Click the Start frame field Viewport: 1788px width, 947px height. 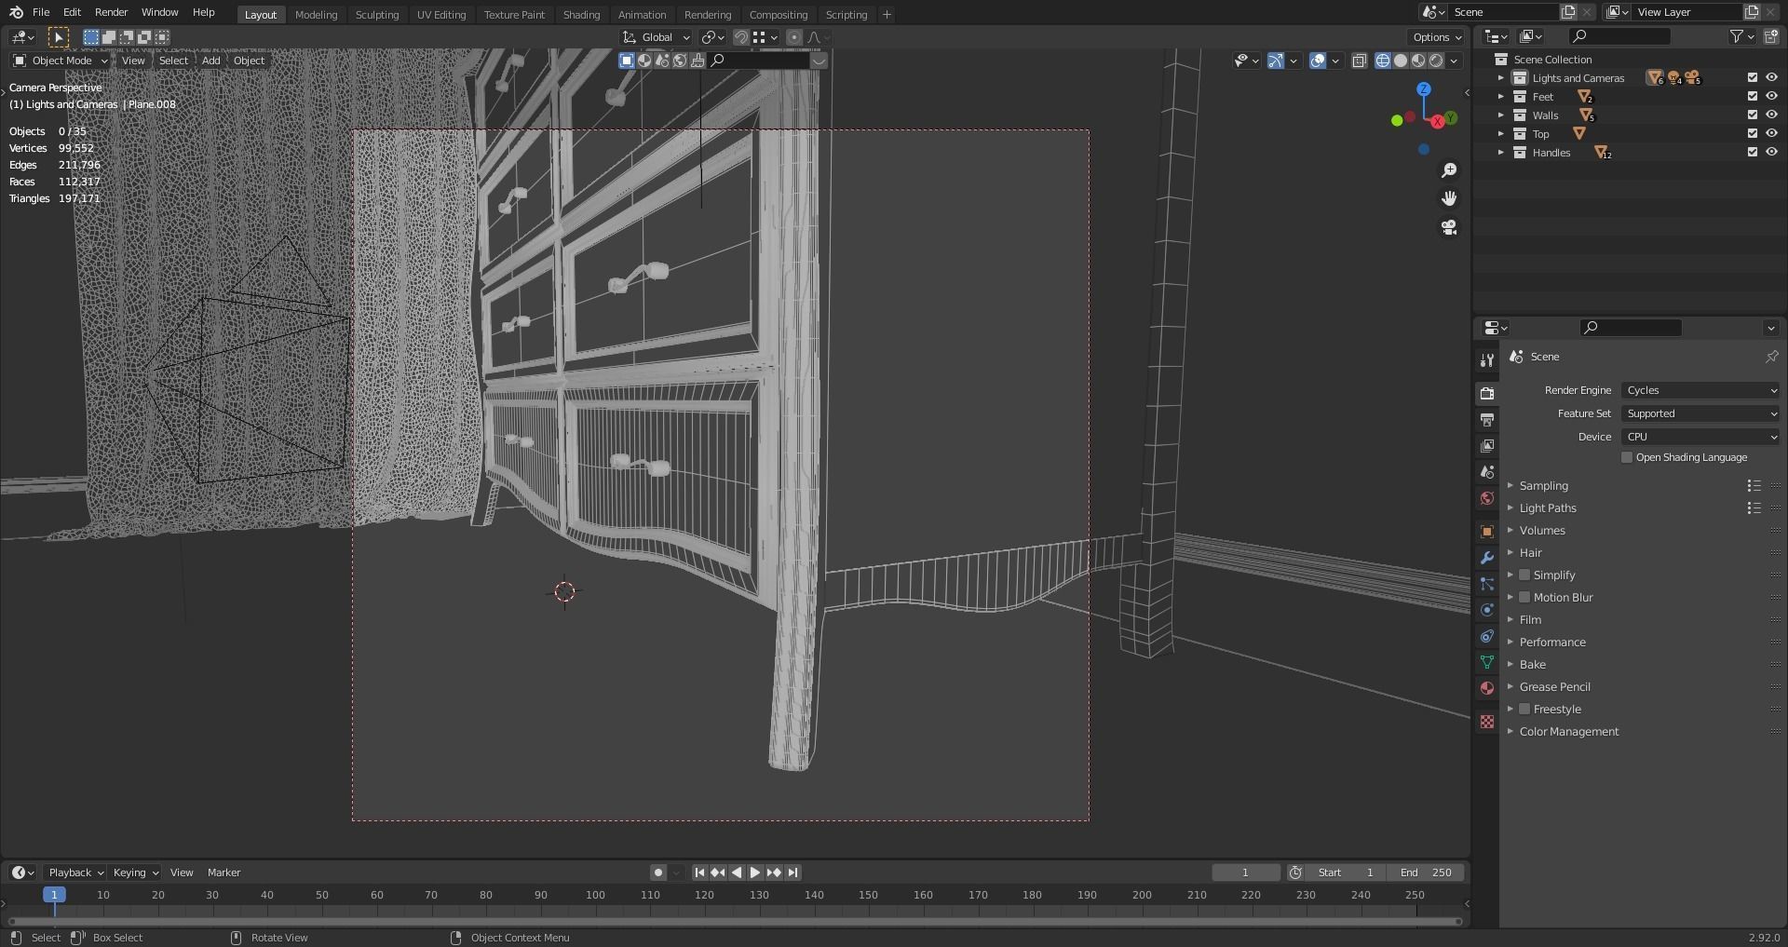[1346, 873]
